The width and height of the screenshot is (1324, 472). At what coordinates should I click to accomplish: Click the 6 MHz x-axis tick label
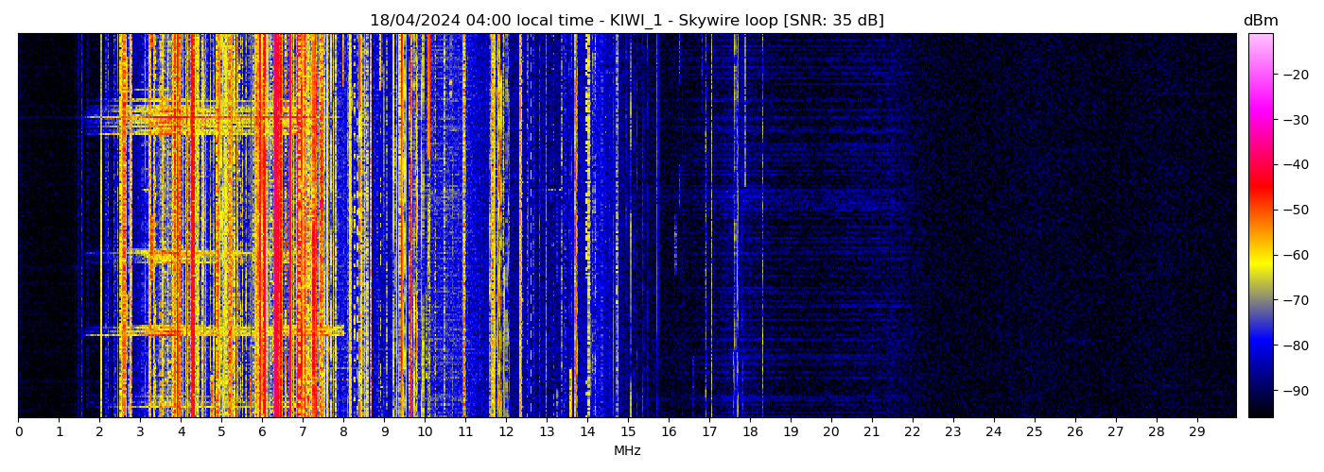[x=262, y=432]
